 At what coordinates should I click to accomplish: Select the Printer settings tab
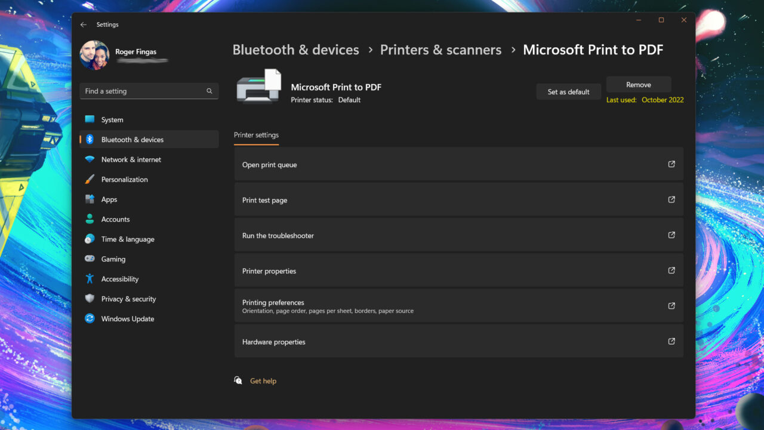256,135
